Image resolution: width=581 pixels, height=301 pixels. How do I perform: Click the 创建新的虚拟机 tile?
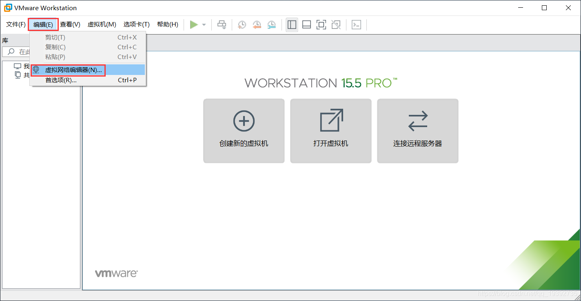click(244, 131)
